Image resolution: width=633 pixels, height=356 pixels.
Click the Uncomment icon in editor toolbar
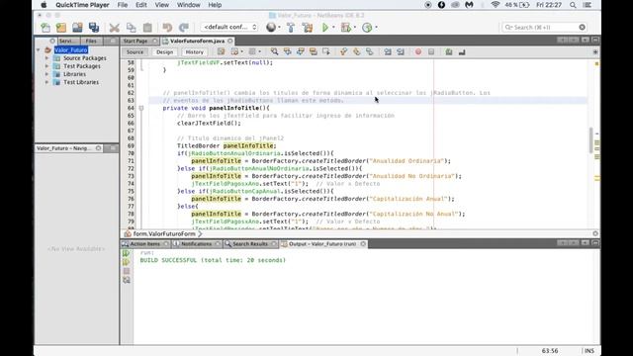[x=462, y=51]
